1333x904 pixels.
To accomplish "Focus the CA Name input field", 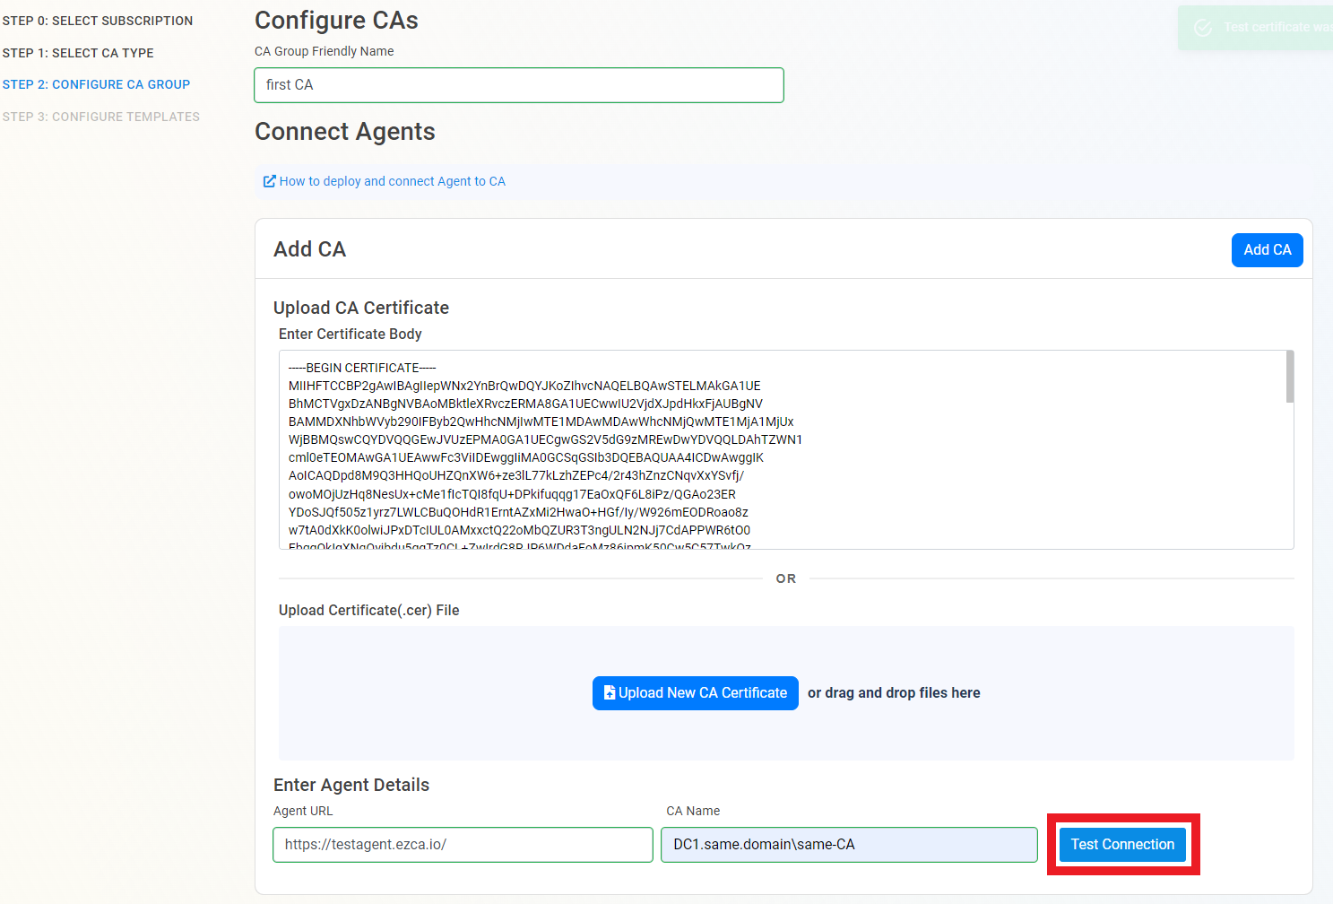I will pos(849,845).
